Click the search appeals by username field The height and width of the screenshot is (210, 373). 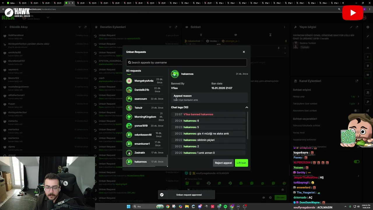(x=186, y=62)
